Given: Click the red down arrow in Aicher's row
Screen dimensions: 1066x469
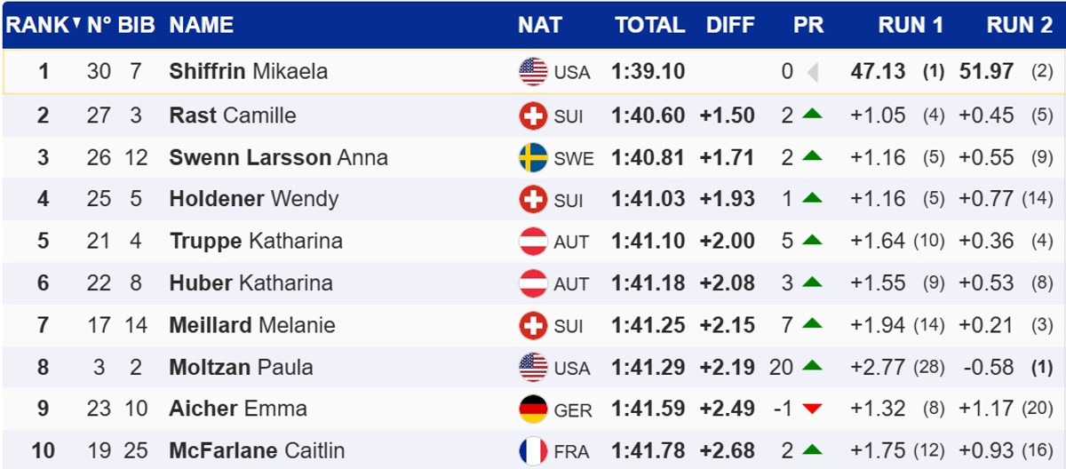Looking at the screenshot, I should 812,409.
